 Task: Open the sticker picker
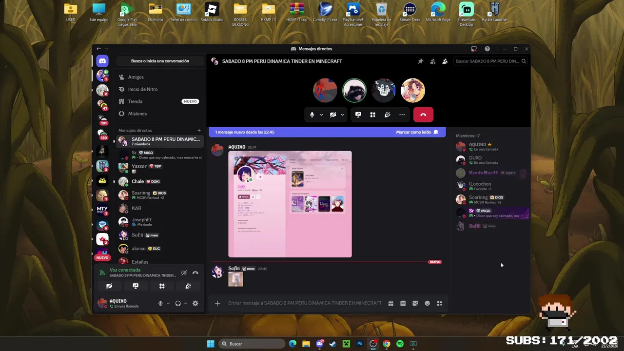click(415, 303)
